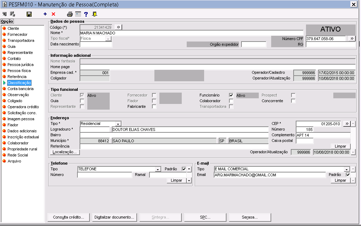Screen dimensions: 361x226
Task: Save the record with the floppy disk icon
Action: 29,14
